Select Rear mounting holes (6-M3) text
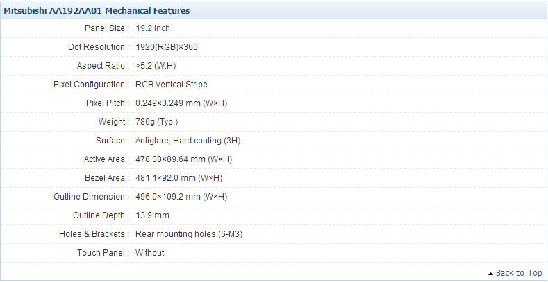This screenshot has height=282, width=548. (189, 234)
